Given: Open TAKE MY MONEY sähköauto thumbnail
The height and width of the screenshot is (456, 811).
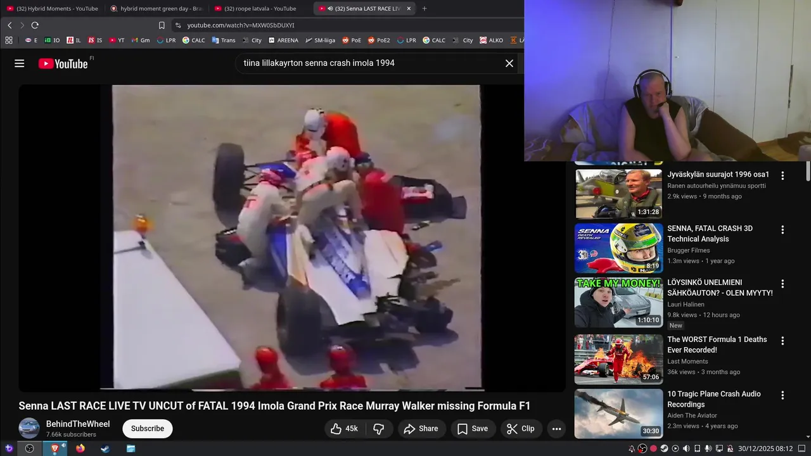Looking at the screenshot, I should click(x=619, y=303).
